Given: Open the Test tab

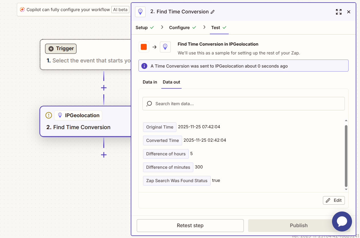Looking at the screenshot, I should coord(216,28).
